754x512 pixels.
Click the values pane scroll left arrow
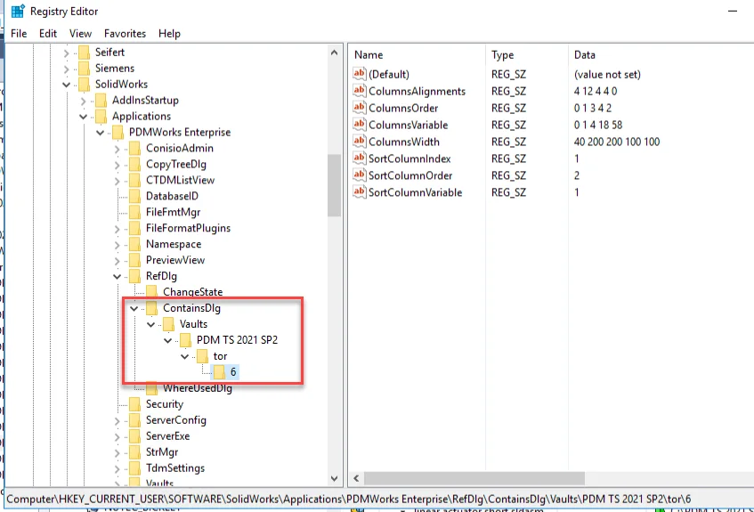[x=356, y=478]
